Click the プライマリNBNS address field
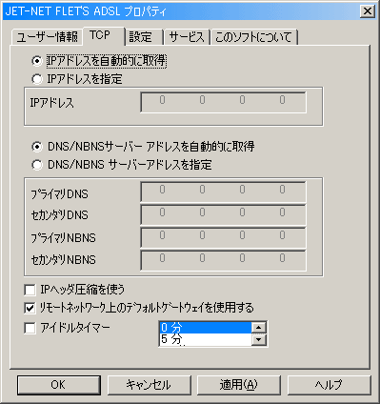The width and height of the screenshot is (380, 404). click(x=223, y=237)
